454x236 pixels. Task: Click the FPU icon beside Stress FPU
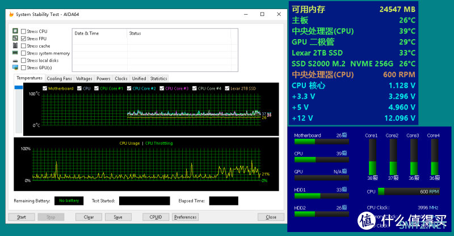pyautogui.click(x=15, y=38)
